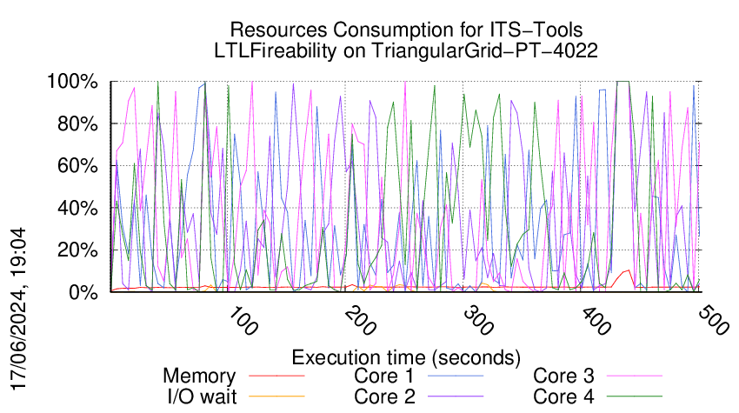Click the 80% y-axis label
Screen dimensions: 739x413
tap(77, 124)
